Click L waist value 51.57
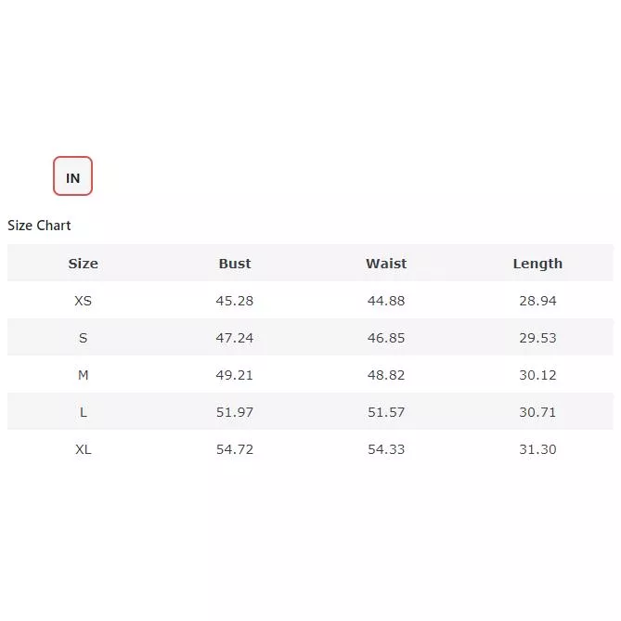The width and height of the screenshot is (621, 621). (386, 412)
